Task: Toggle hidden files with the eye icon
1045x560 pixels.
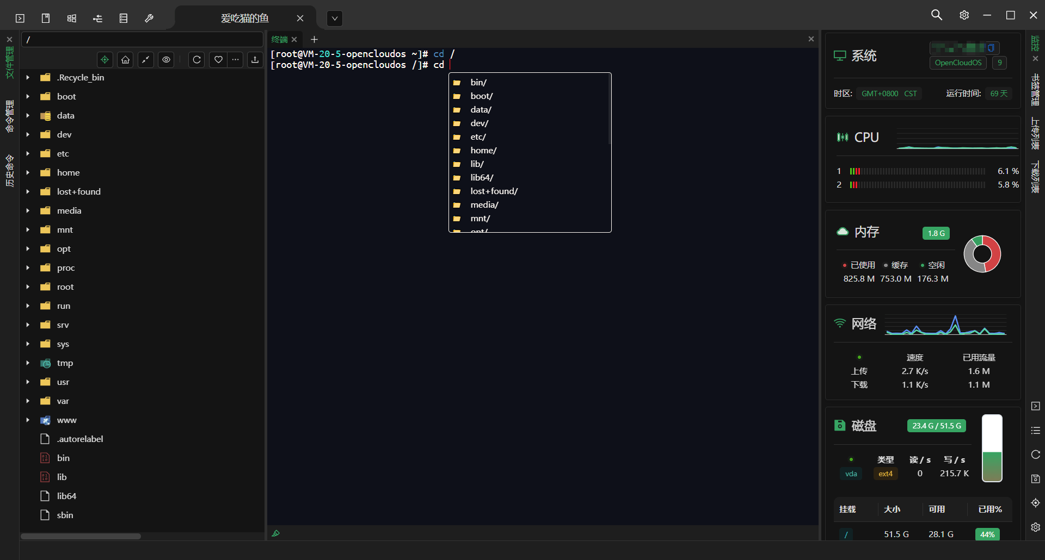Action: click(166, 60)
